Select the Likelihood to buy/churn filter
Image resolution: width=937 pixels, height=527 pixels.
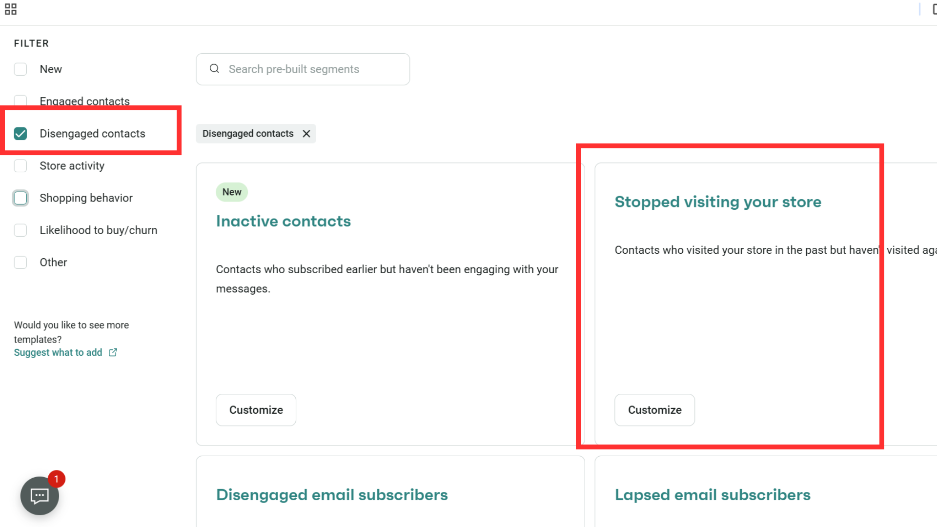coord(20,230)
